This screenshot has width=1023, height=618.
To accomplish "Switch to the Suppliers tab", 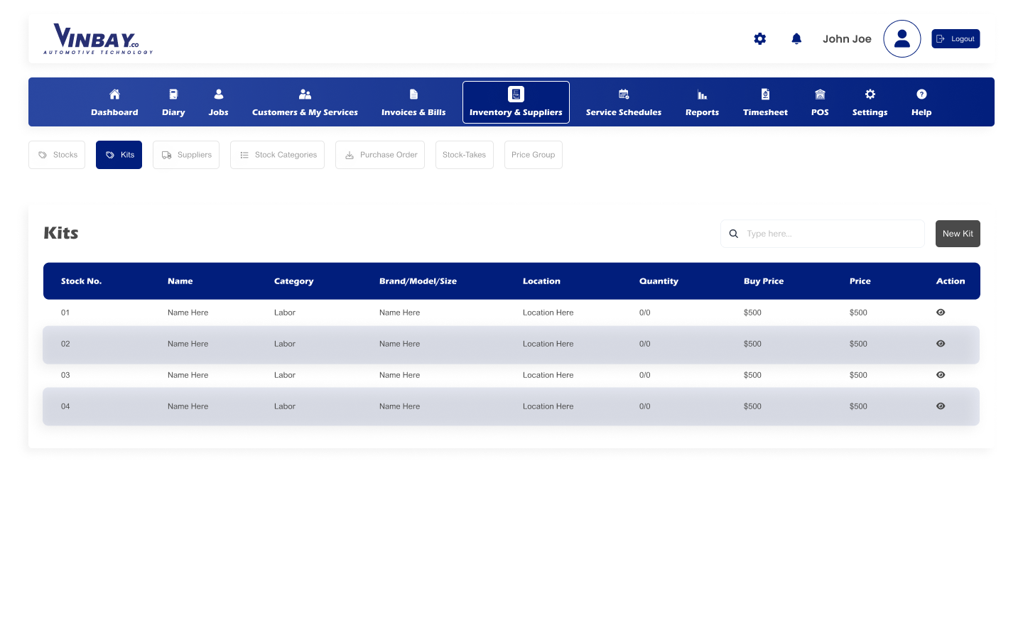I will click(x=186, y=155).
